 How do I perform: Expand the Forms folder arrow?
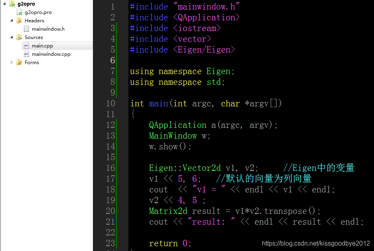click(12, 62)
